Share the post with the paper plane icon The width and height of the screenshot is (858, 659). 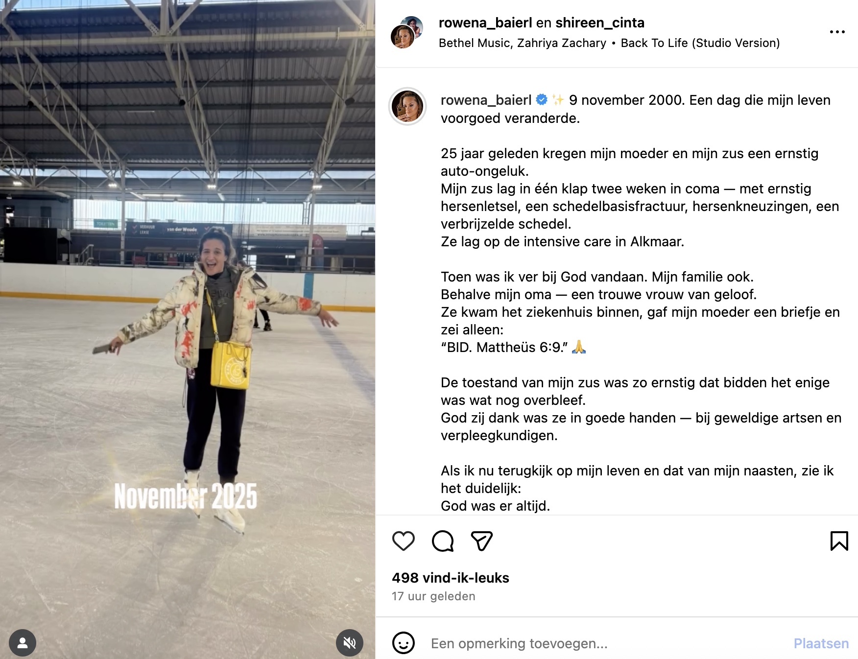click(x=481, y=541)
